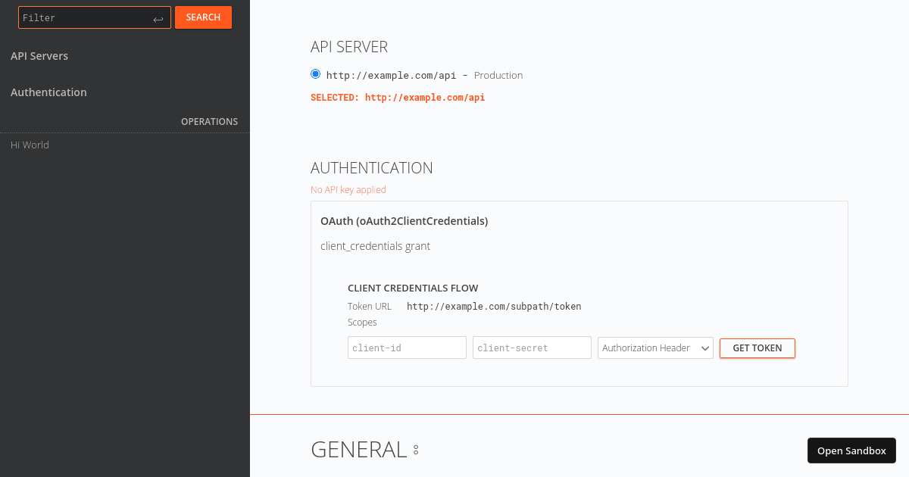This screenshot has height=477, width=909.
Task: Click the OAuth (oAuth2ClientCredentials) panel title
Action: click(405, 220)
